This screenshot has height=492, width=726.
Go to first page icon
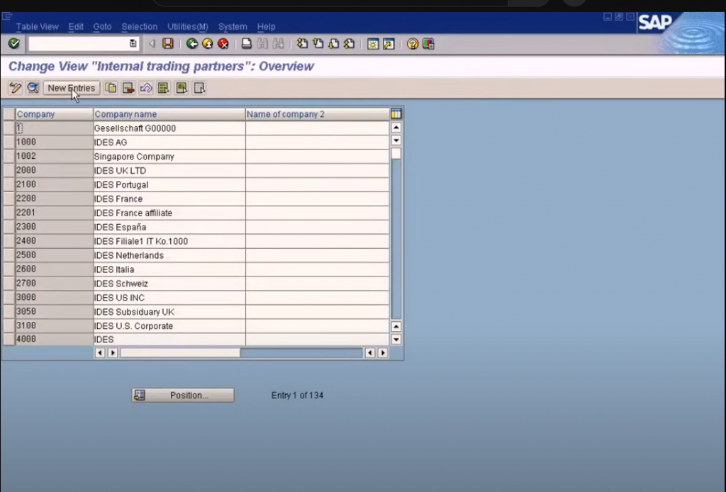[302, 43]
